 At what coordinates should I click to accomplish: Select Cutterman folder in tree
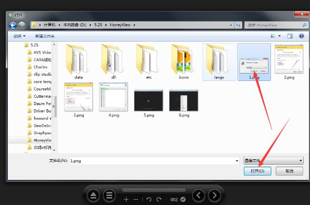[39, 96]
